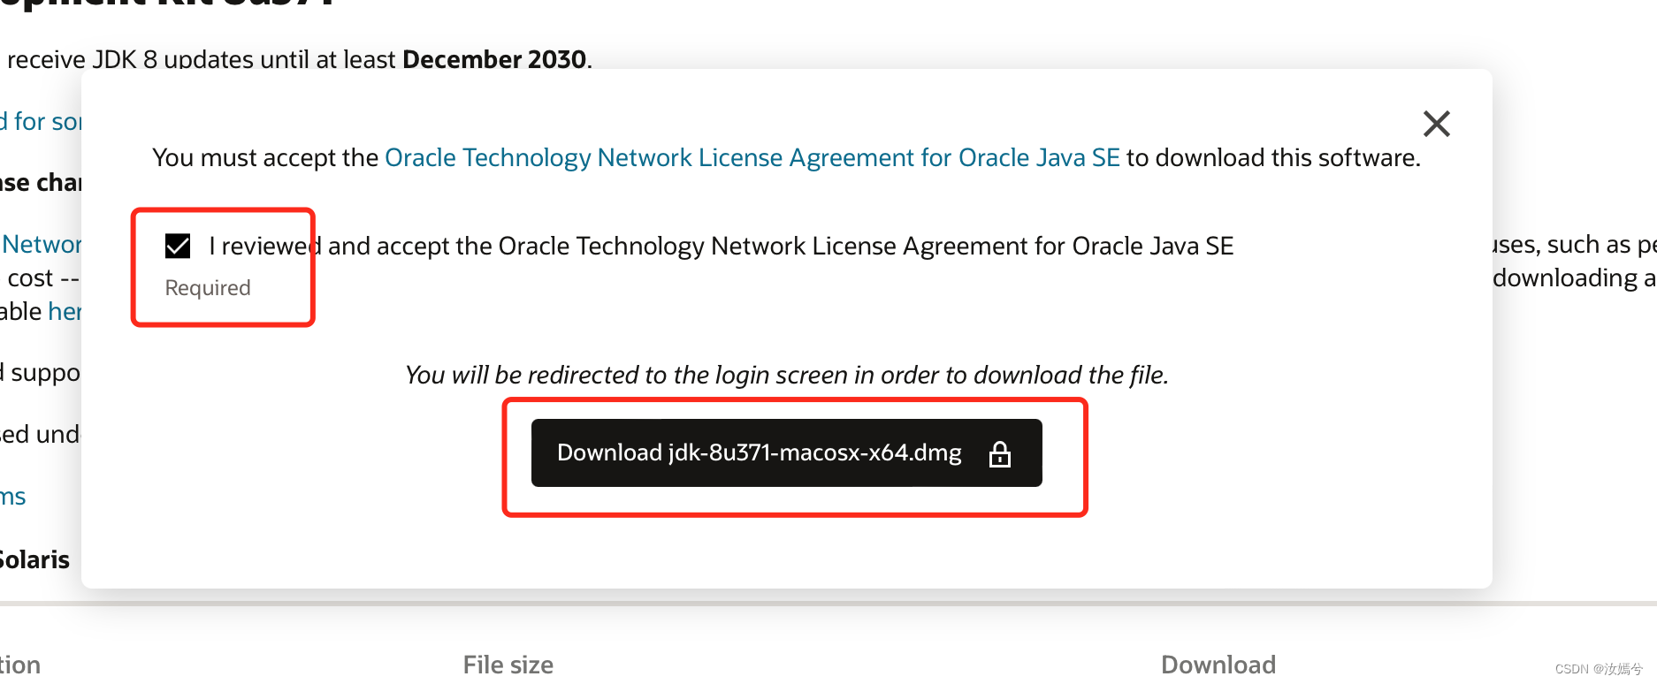Close the license agreement dialog
Image resolution: width=1657 pixels, height=684 pixels.
[1436, 124]
